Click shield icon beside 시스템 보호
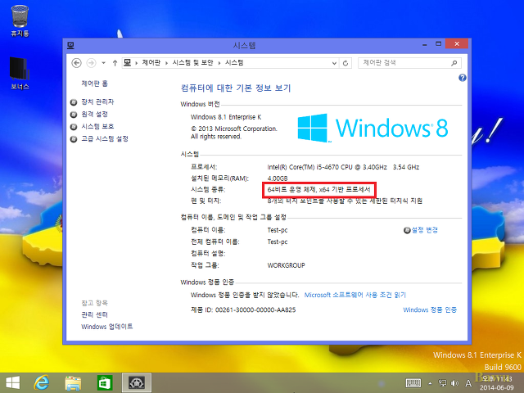Screen dimensions: 524x393 coord(74,127)
